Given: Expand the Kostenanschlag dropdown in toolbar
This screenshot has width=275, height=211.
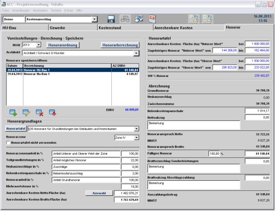Looking at the screenshot, I should (x=94, y=20).
